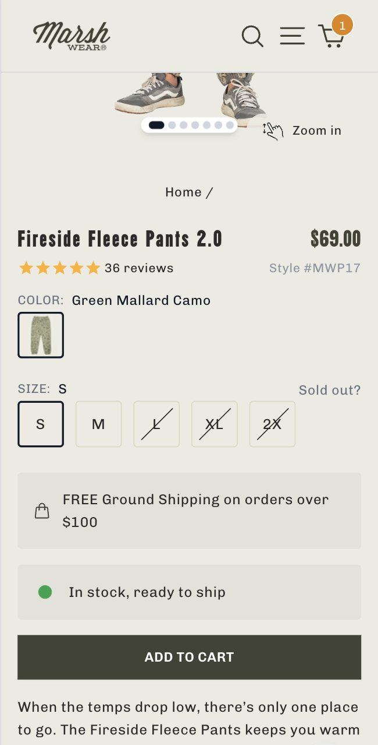Click the zoom-in hand icon

click(272, 131)
